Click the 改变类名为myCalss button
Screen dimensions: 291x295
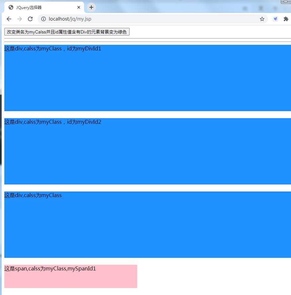tap(67, 32)
